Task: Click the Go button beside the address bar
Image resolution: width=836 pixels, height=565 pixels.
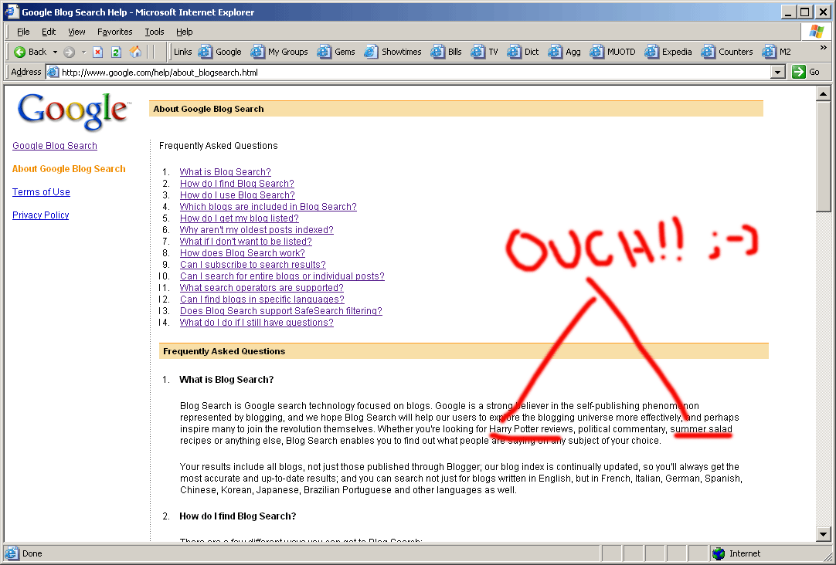Action: tap(806, 72)
